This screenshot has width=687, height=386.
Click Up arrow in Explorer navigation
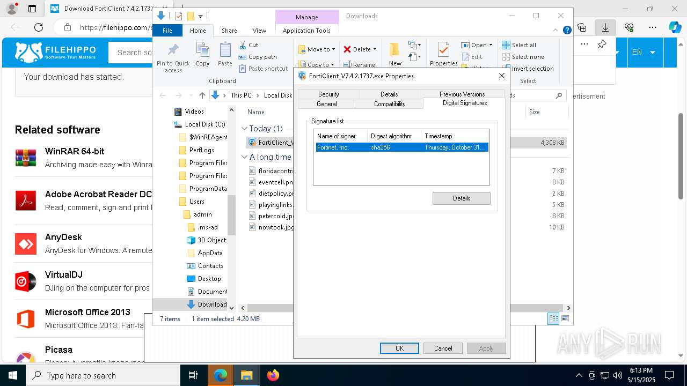(x=202, y=95)
